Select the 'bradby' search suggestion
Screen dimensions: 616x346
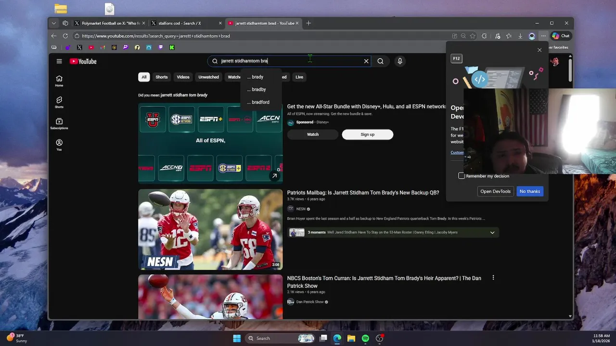coord(256,89)
